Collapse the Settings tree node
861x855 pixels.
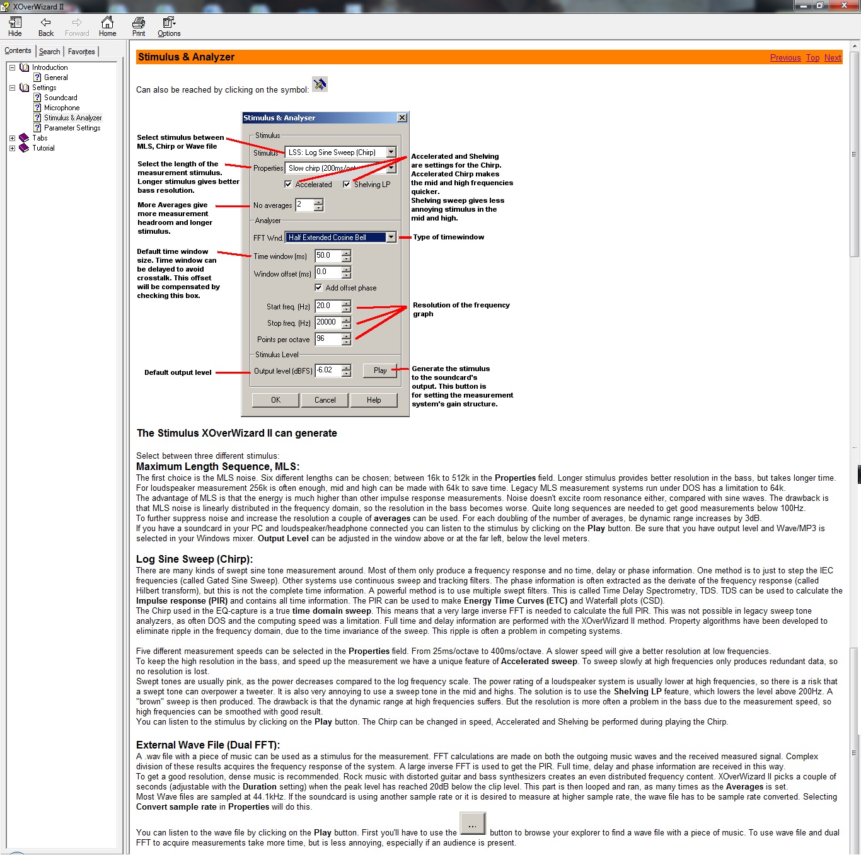coord(12,88)
